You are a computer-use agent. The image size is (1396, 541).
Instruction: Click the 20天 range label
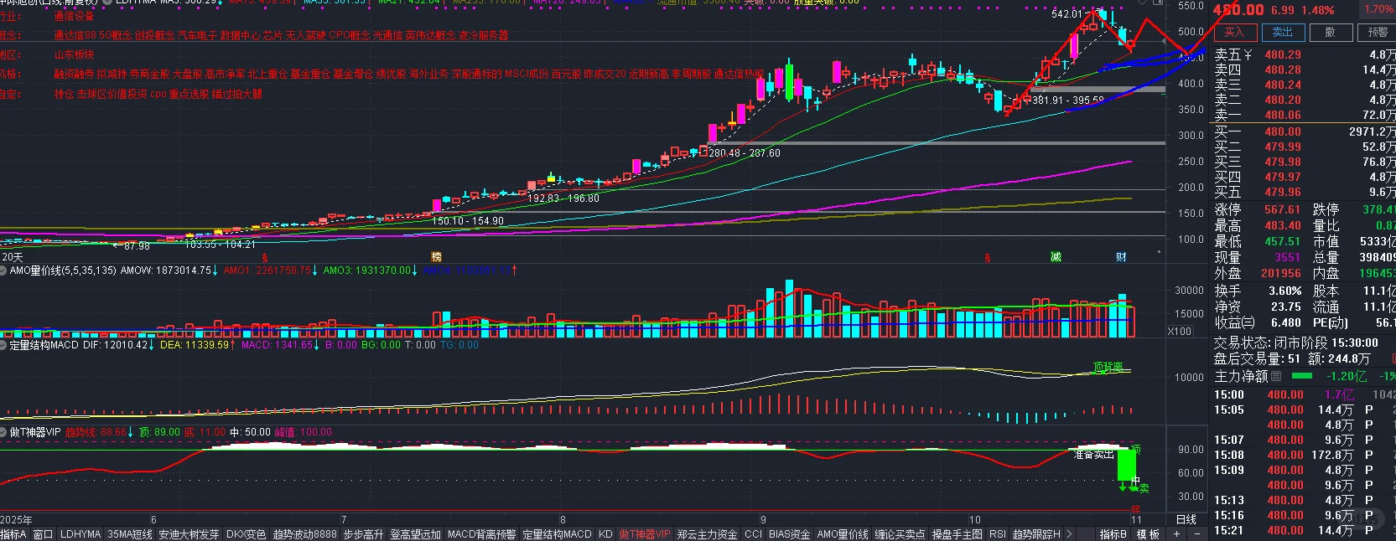(12, 257)
